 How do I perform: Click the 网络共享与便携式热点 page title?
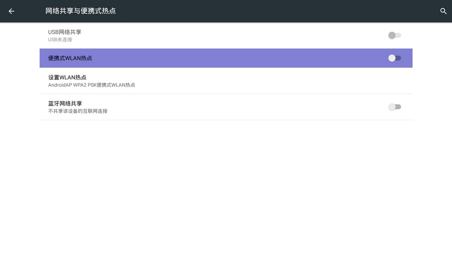pos(80,11)
